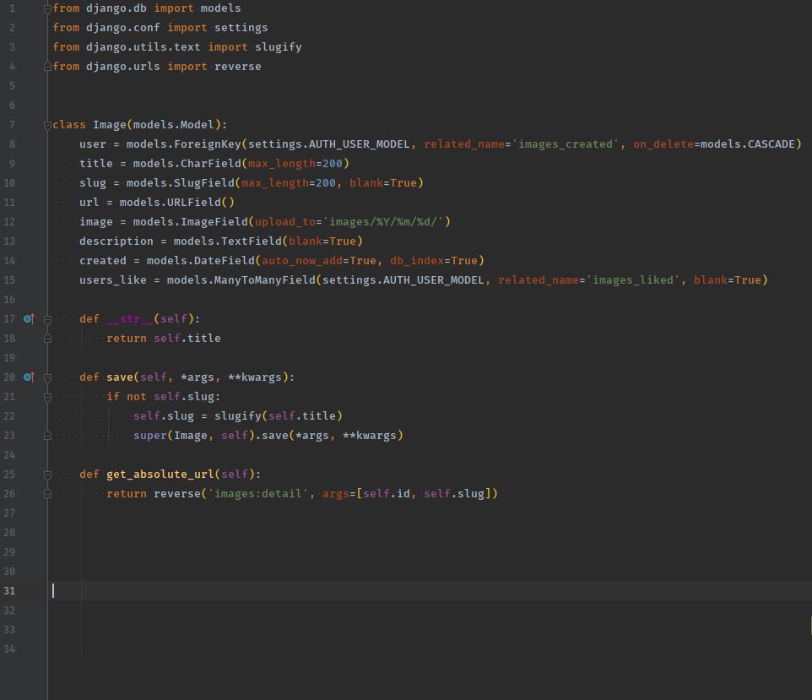Screen dimensions: 812x700
Task: Click 'DateField' in the created line
Action: 225,261
